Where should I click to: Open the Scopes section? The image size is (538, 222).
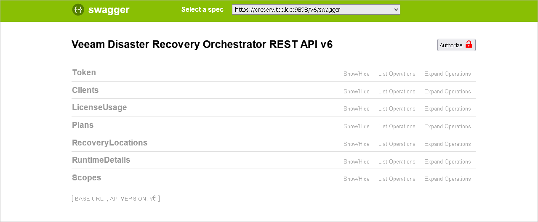click(x=87, y=178)
